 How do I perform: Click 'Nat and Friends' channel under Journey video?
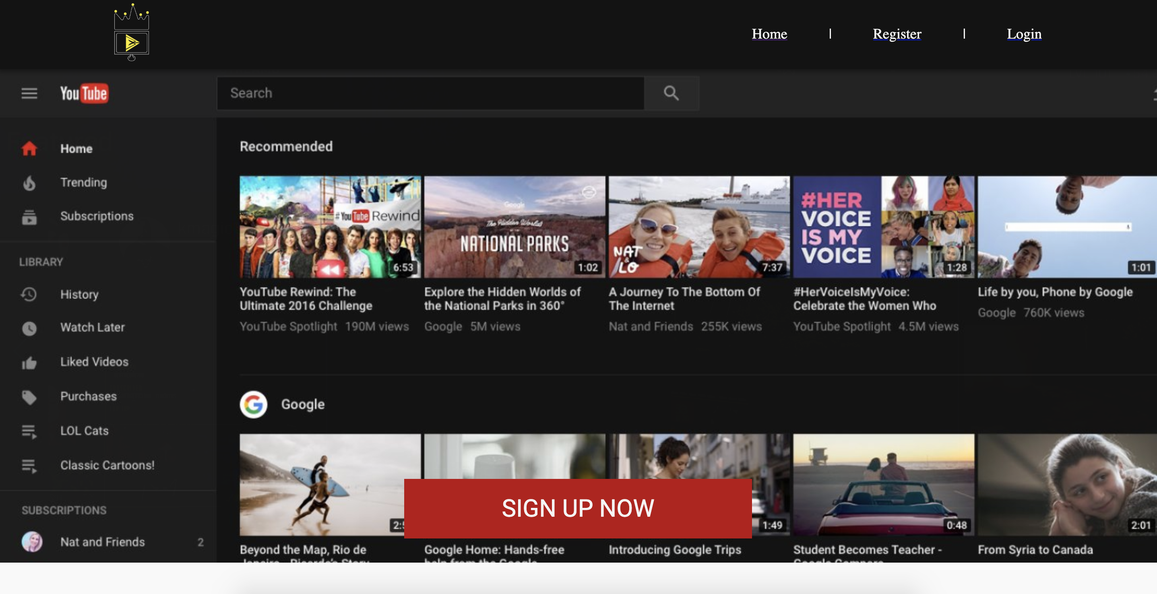[x=651, y=326]
